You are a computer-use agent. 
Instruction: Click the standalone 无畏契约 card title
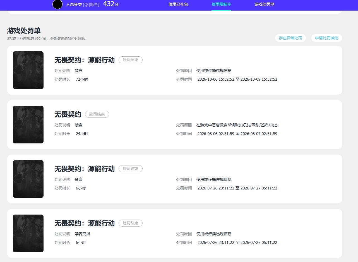point(68,114)
